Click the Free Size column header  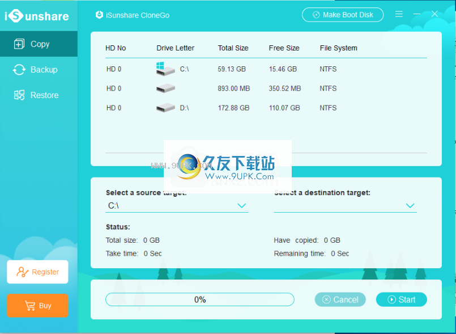tap(284, 48)
